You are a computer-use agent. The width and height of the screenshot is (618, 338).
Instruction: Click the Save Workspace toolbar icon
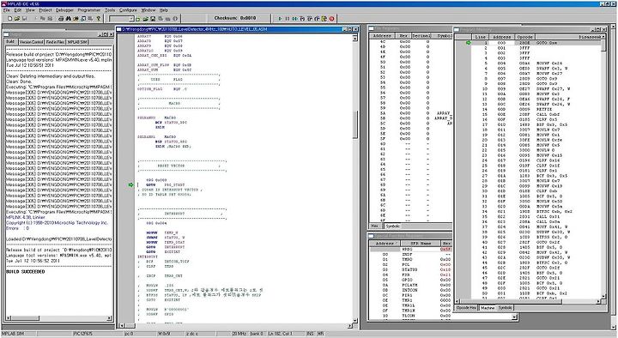[153, 19]
